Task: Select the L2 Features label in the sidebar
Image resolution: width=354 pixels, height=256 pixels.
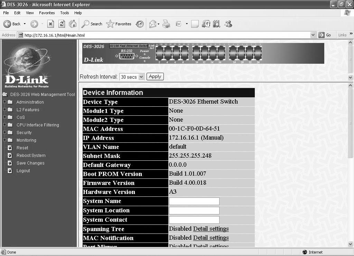Action: pos(28,110)
